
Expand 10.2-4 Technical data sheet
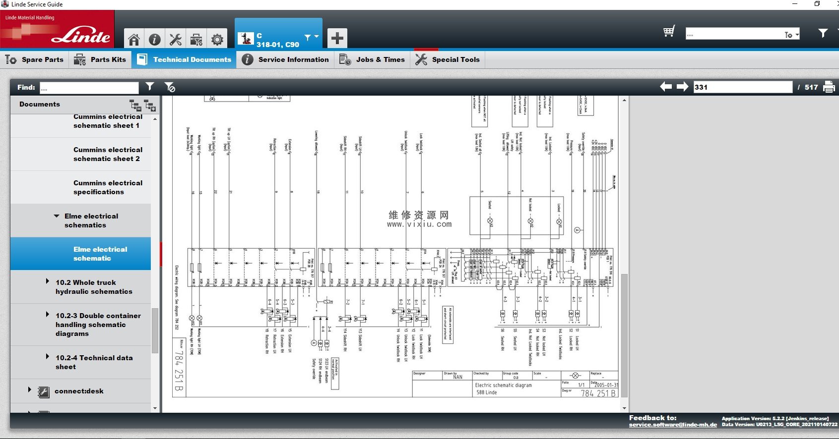coord(48,356)
